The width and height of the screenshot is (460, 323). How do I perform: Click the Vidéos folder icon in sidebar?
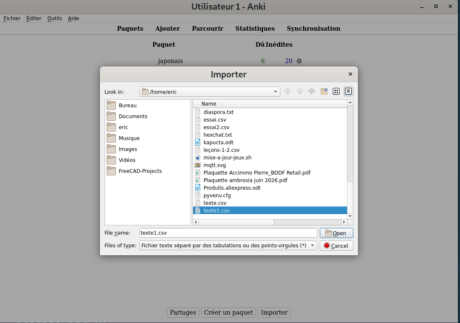tap(111, 160)
